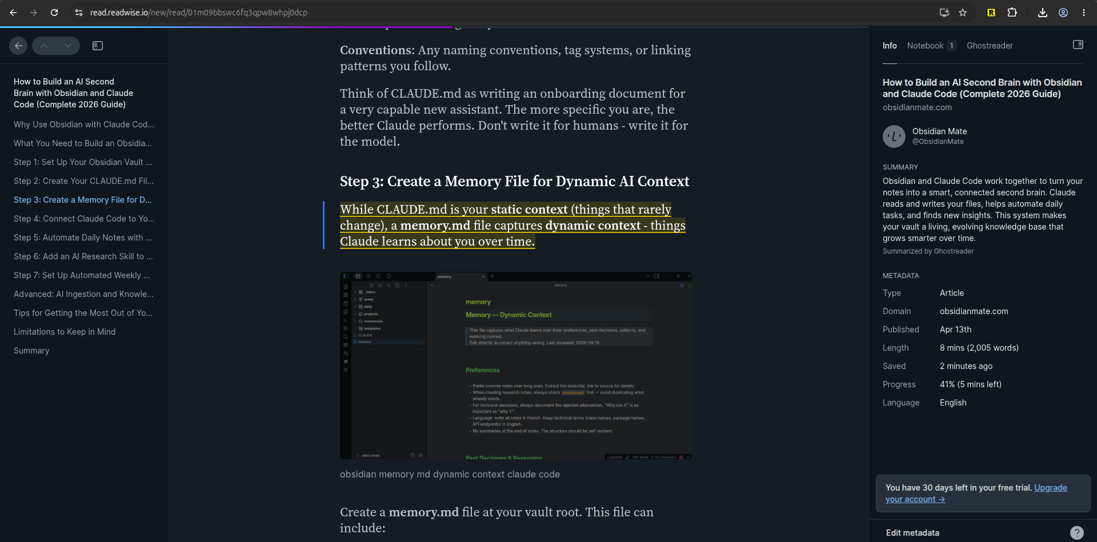Click Summarized by Ghostreader text
The image size is (1097, 542).
pyautogui.click(x=928, y=251)
